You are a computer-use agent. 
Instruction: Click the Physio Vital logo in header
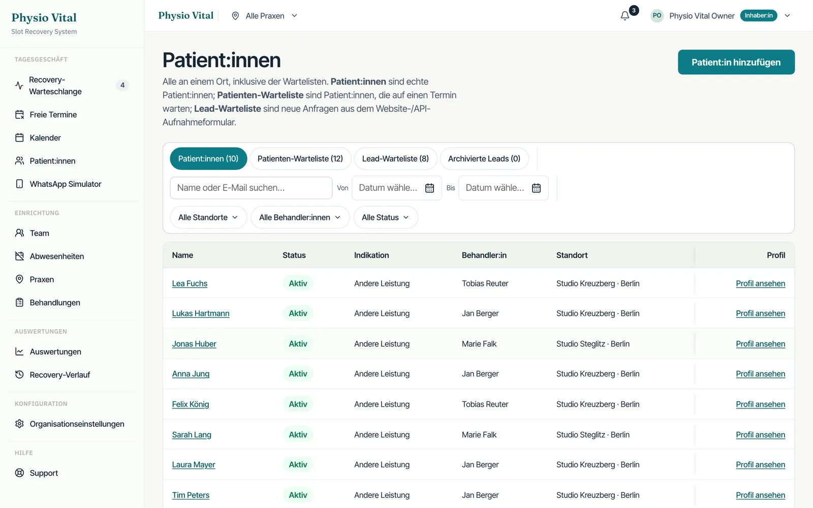coord(186,16)
